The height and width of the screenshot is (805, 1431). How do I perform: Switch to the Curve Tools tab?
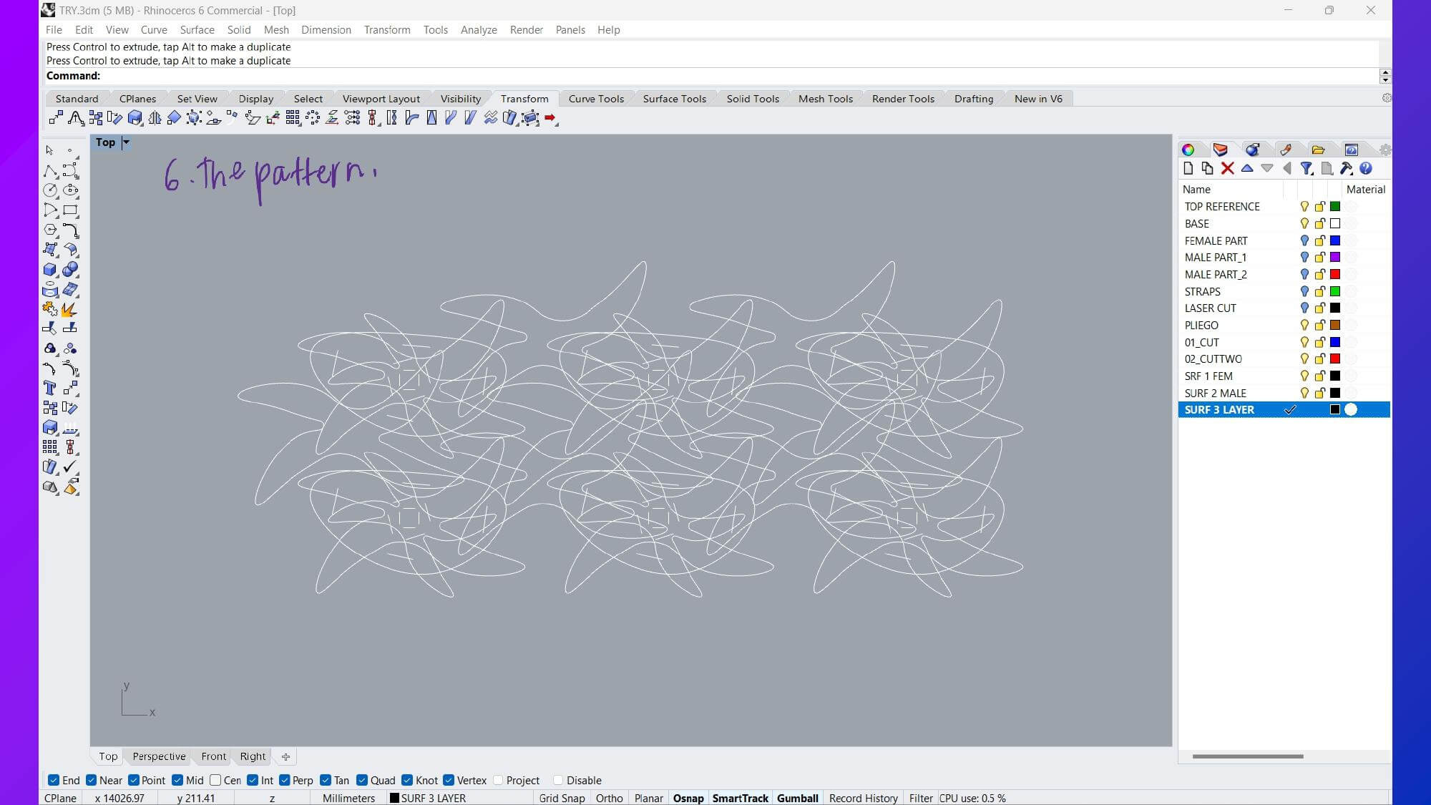coord(595,99)
